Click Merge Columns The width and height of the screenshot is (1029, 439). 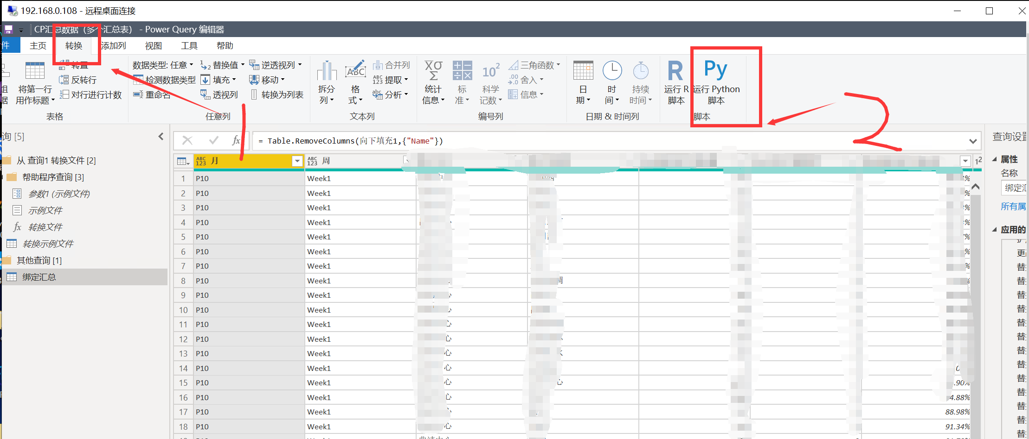click(391, 65)
